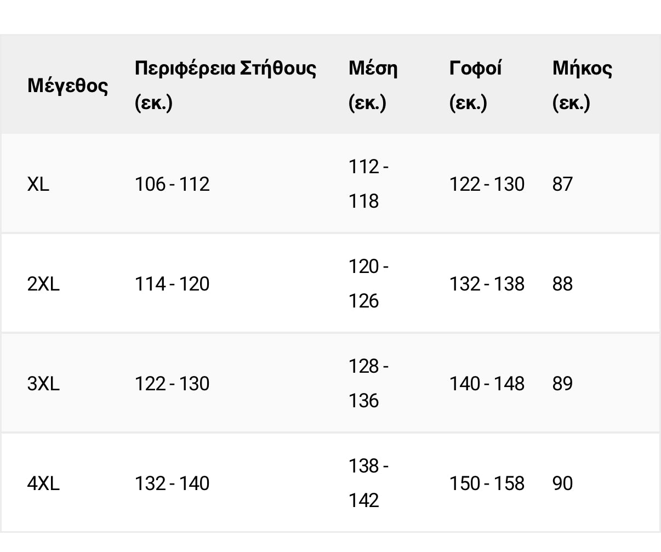Select the 4XL size row label
The image size is (661, 552).
coord(43,483)
